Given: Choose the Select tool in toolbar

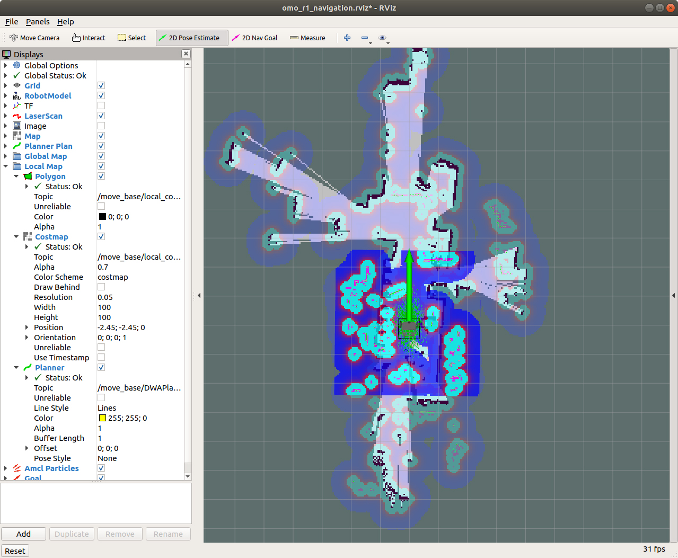Looking at the screenshot, I should (131, 38).
